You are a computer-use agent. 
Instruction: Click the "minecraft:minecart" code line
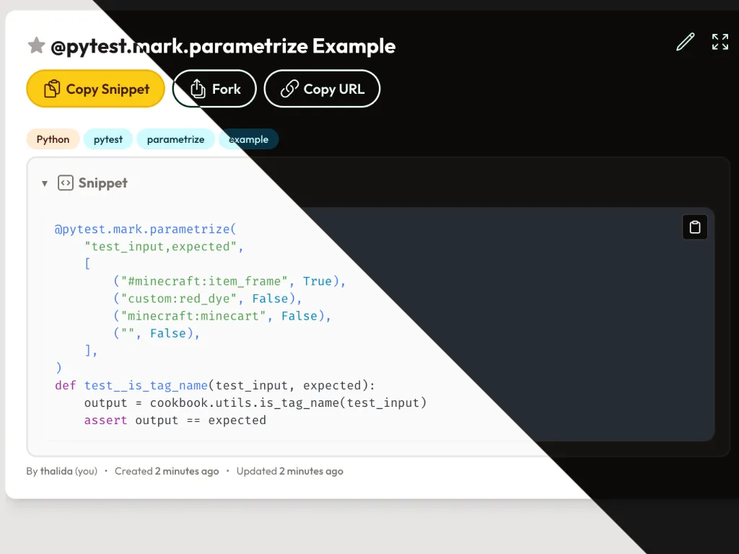(222, 316)
